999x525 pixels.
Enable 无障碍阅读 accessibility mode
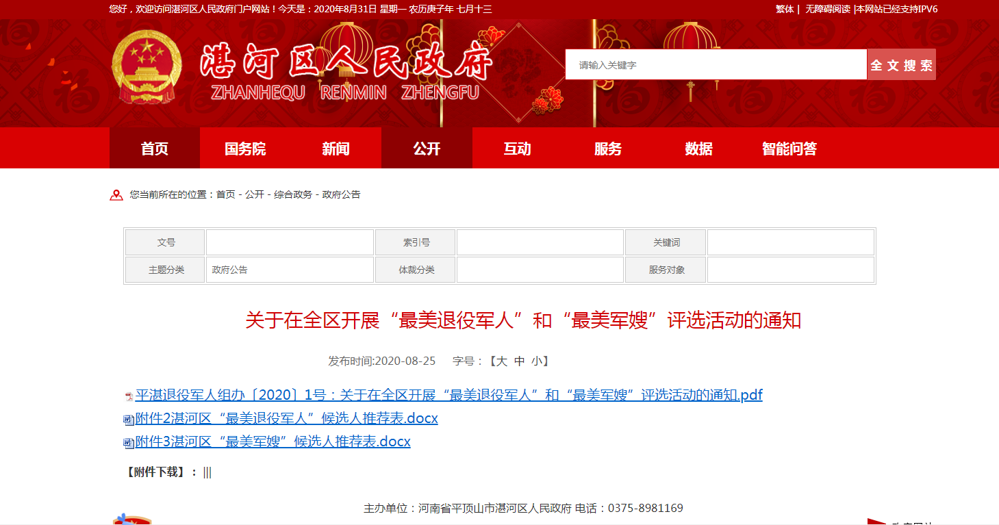(827, 9)
